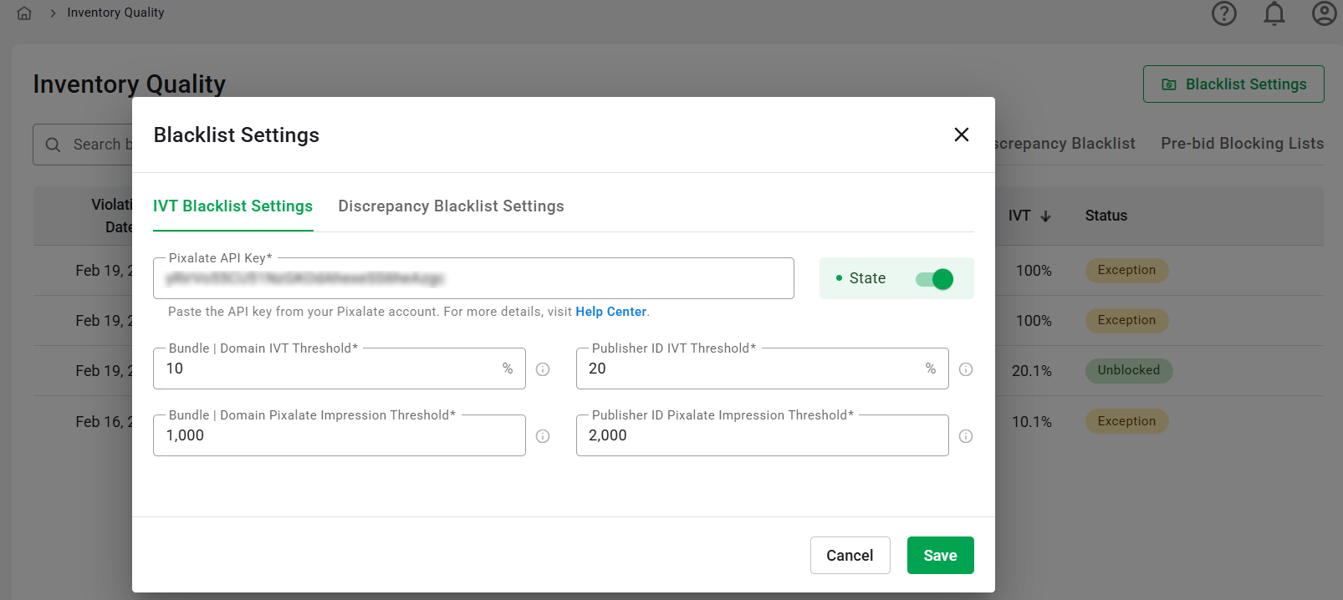Open the notifications bell icon
Viewport: 1343px width, 600px height.
point(1274,13)
